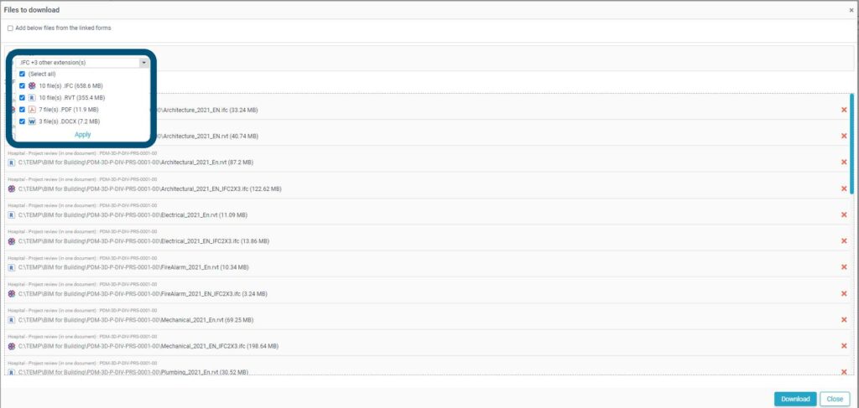Image resolution: width=859 pixels, height=408 pixels.
Task: Remove Architectural_2021_En.rvt using red X icon
Action: pyautogui.click(x=844, y=163)
